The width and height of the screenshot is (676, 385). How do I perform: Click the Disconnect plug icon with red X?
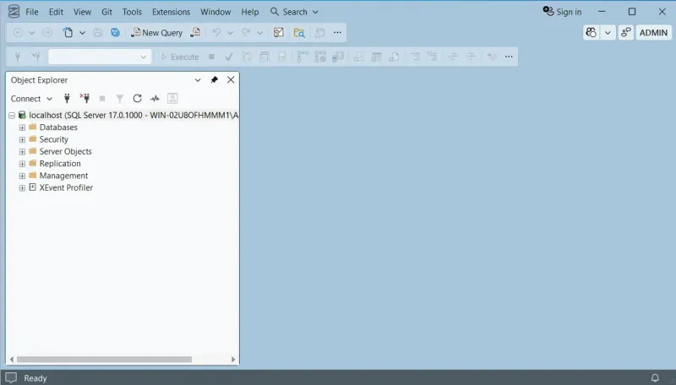84,99
